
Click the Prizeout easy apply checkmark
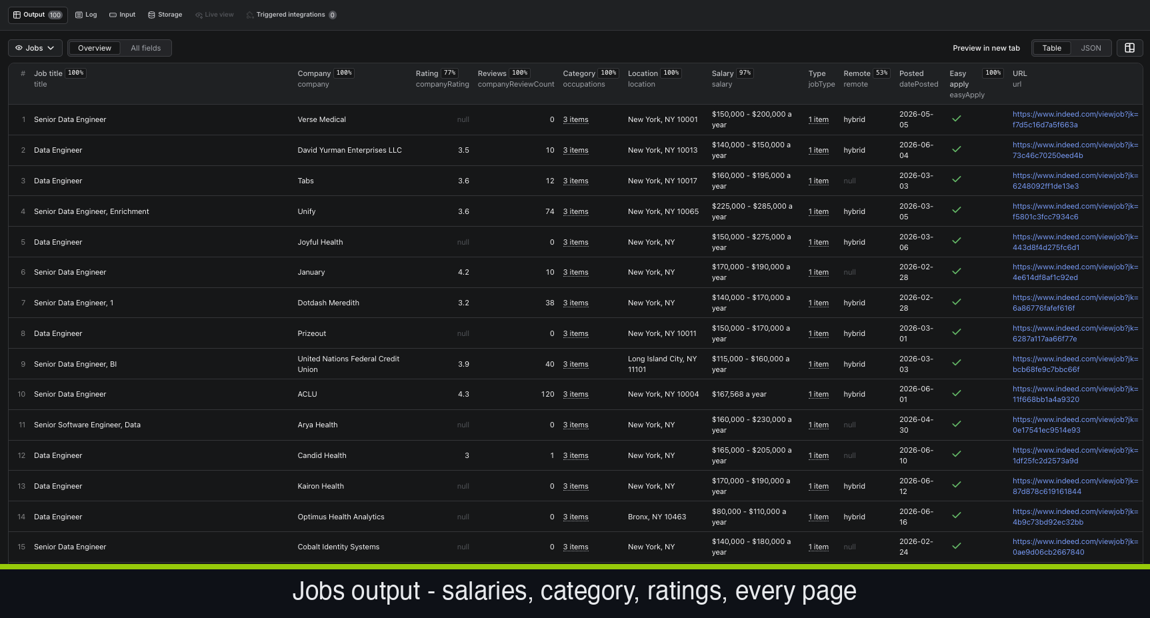click(956, 333)
